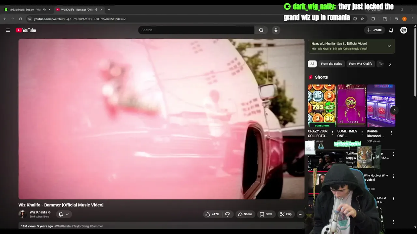Open the CRAZY 700x short thumbnail

coord(322,106)
